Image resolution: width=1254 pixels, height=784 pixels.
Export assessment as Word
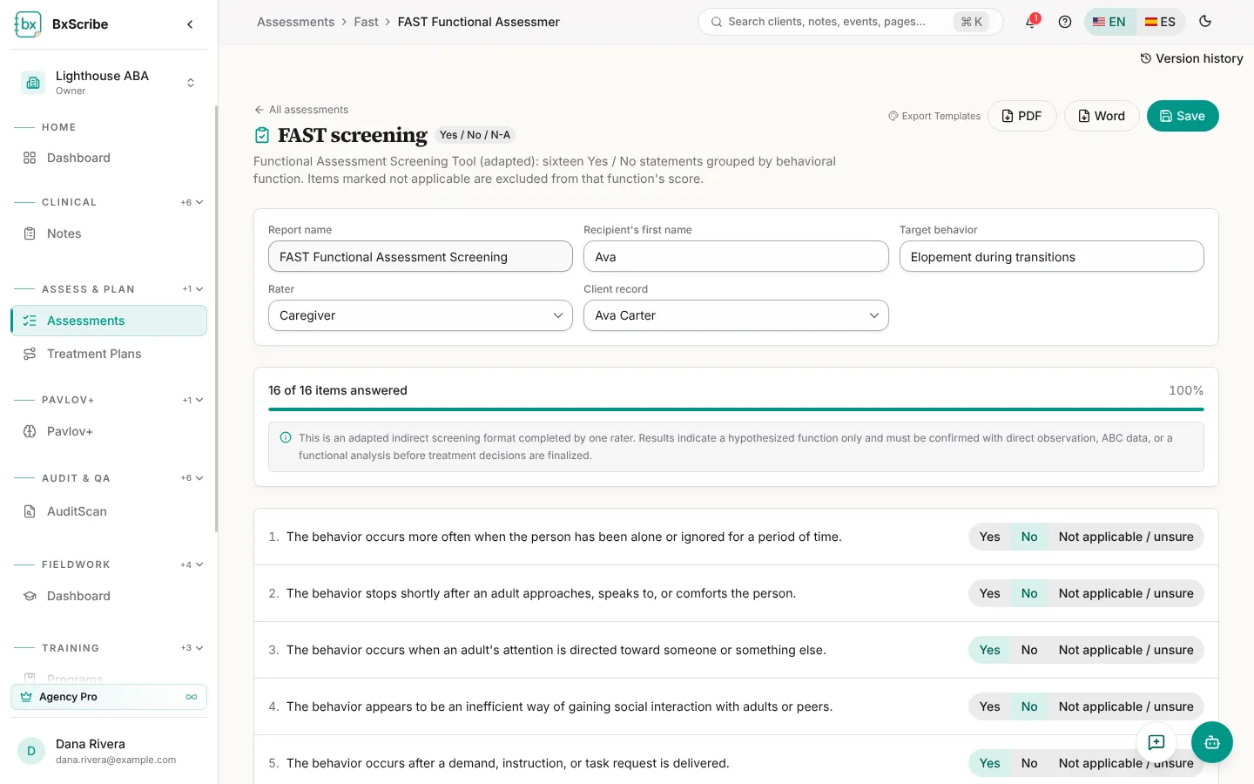tap(1102, 116)
